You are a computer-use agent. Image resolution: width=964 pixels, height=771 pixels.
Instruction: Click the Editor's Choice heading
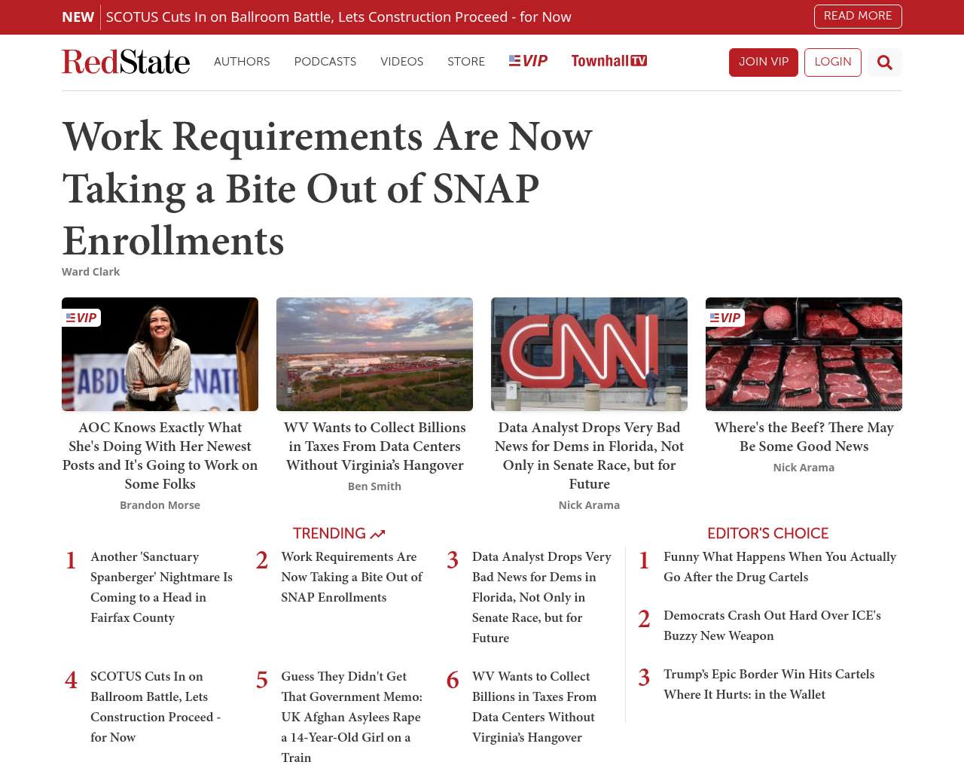point(767,534)
